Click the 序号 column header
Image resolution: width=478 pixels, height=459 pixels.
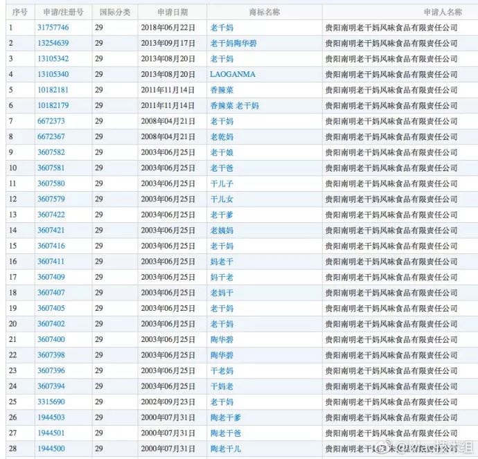pos(20,12)
